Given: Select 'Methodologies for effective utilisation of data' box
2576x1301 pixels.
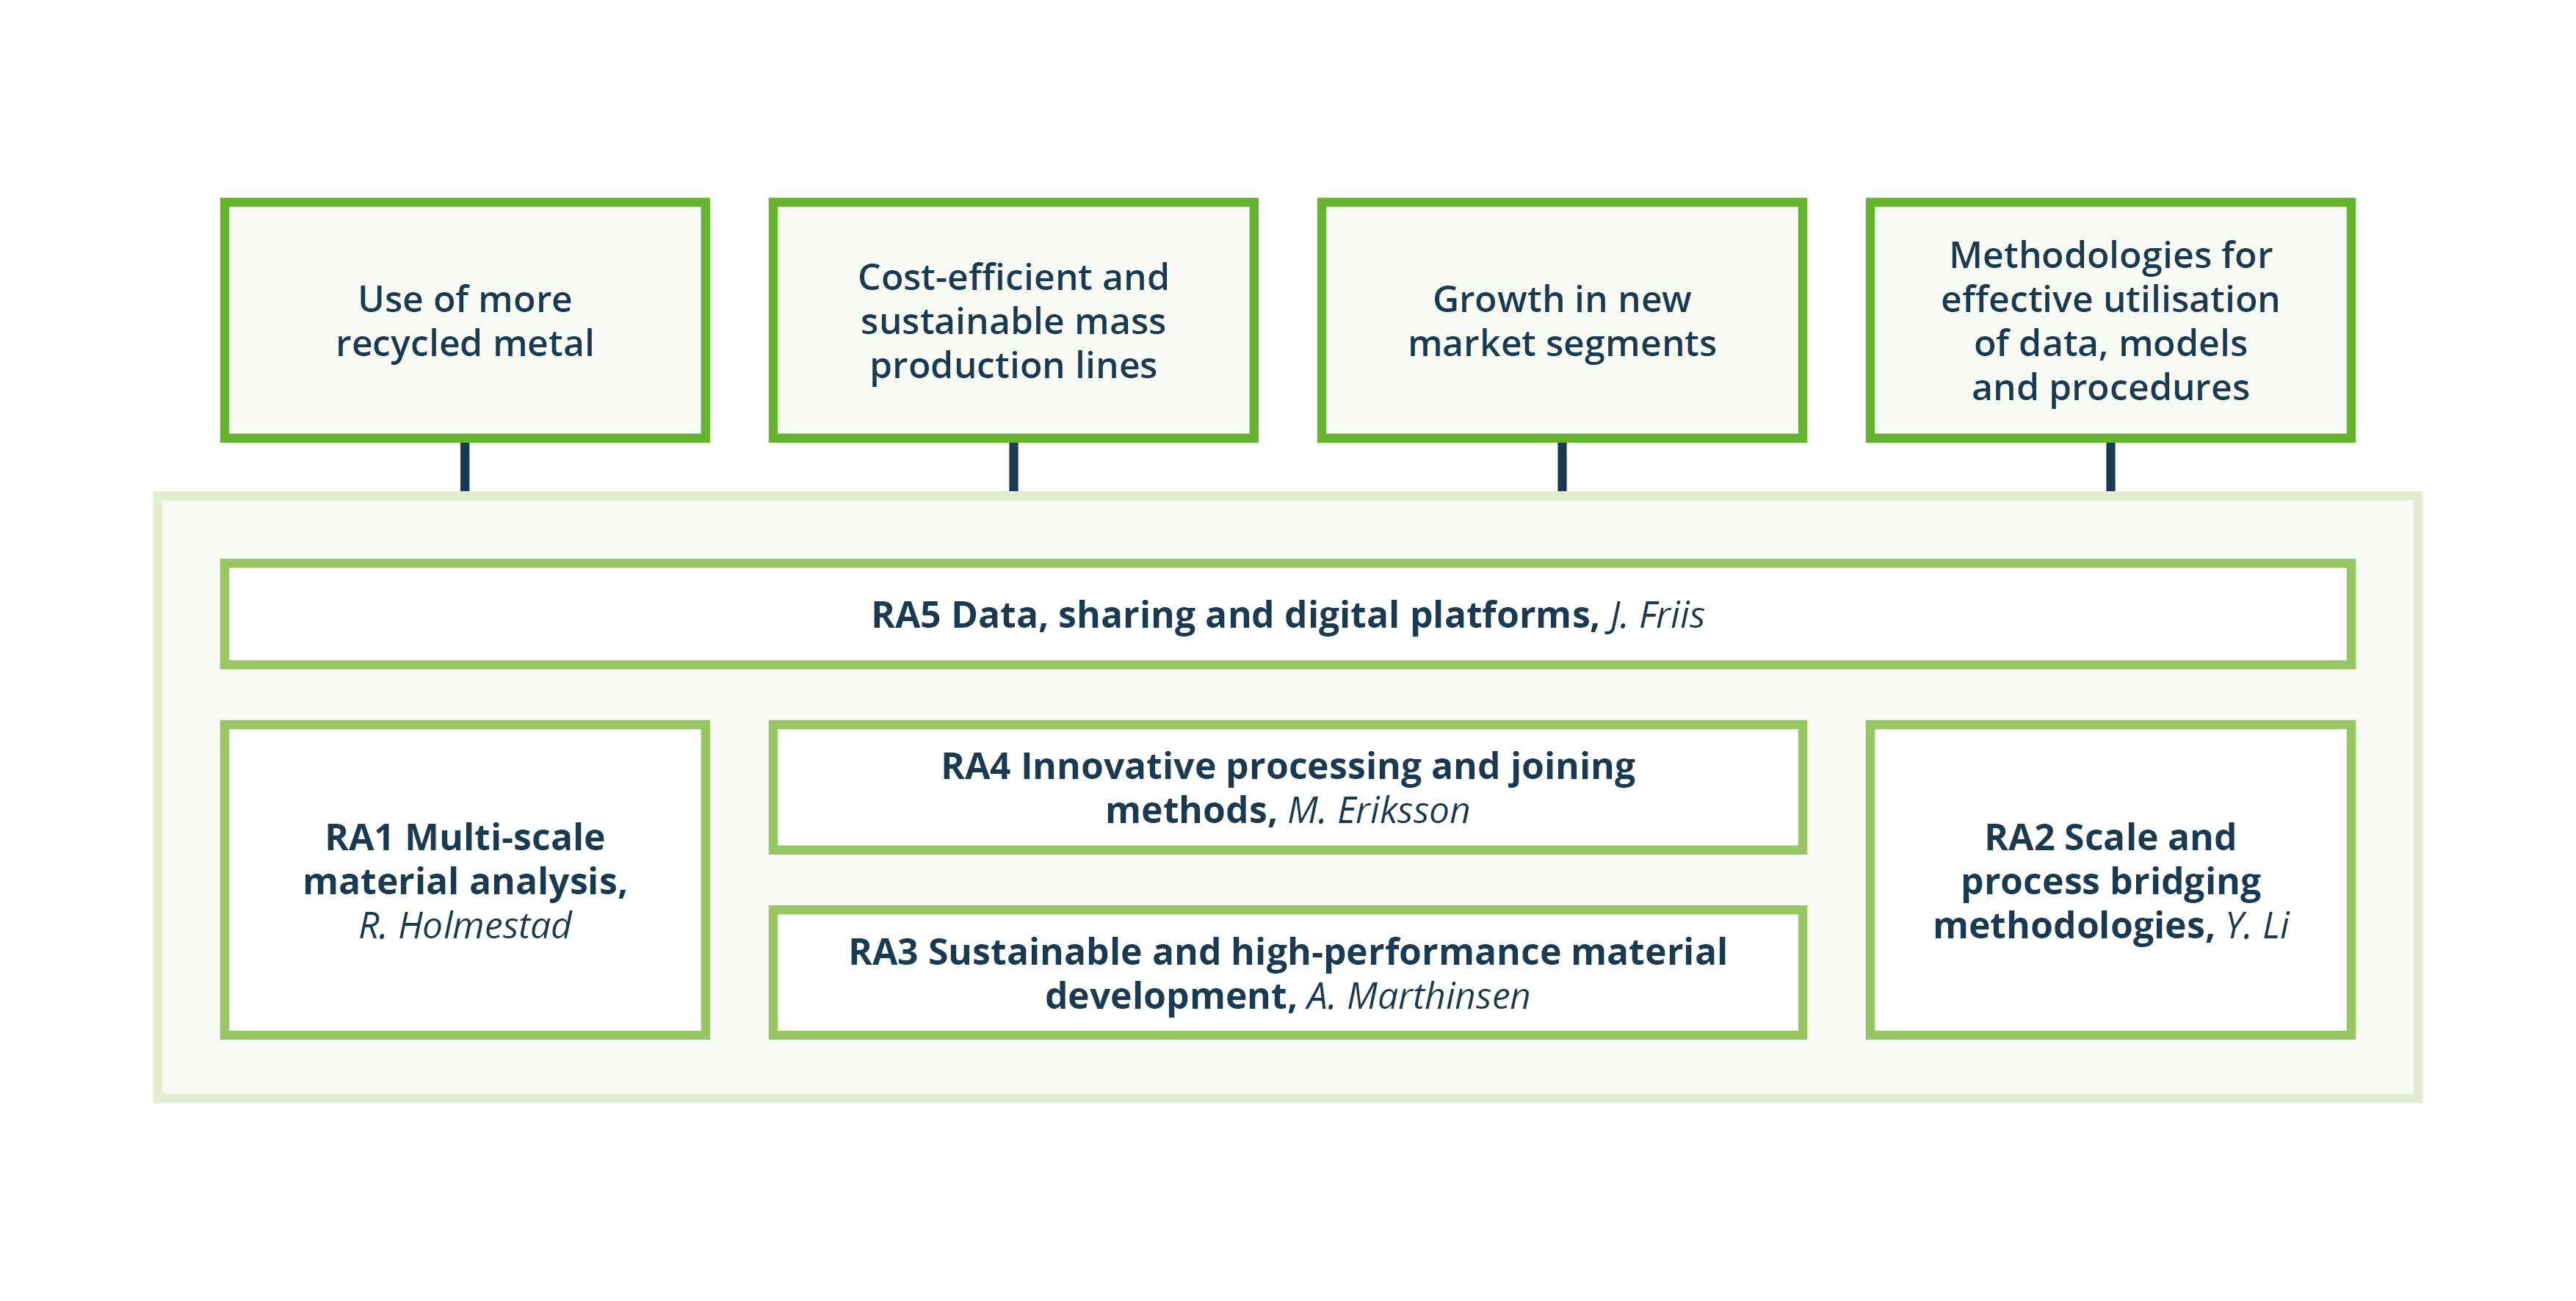Looking at the screenshot, I should pos(2110,320).
